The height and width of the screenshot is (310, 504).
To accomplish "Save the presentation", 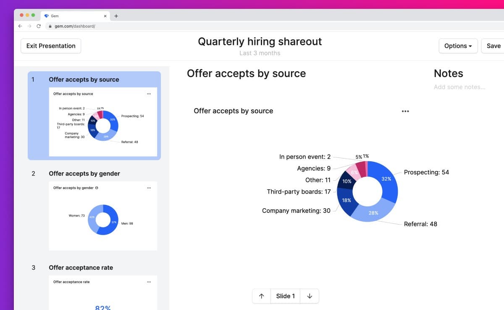I will click(493, 46).
